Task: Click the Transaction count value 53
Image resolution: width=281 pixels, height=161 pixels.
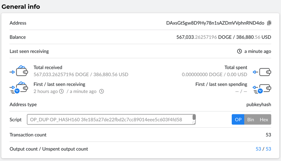Action: point(268,135)
